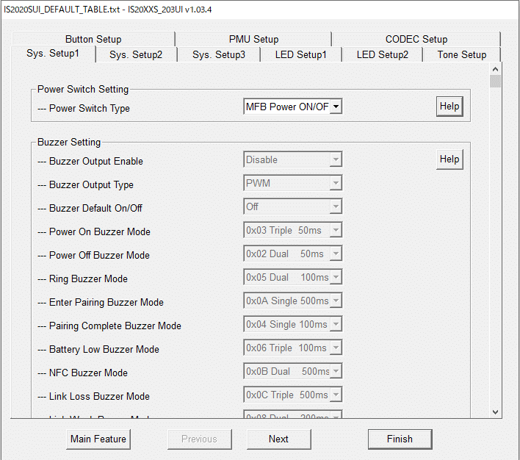Select the CODEC Setup tab
The width and height of the screenshot is (520, 460).
click(416, 39)
